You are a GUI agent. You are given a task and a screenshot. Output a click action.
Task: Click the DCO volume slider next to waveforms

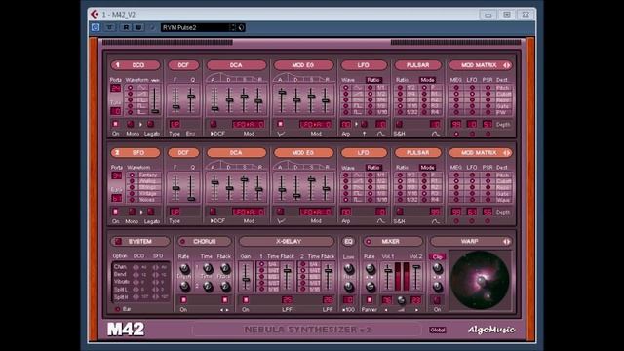pos(155,100)
